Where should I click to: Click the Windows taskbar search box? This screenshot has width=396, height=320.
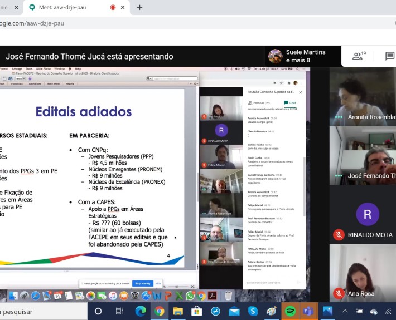click(44, 312)
